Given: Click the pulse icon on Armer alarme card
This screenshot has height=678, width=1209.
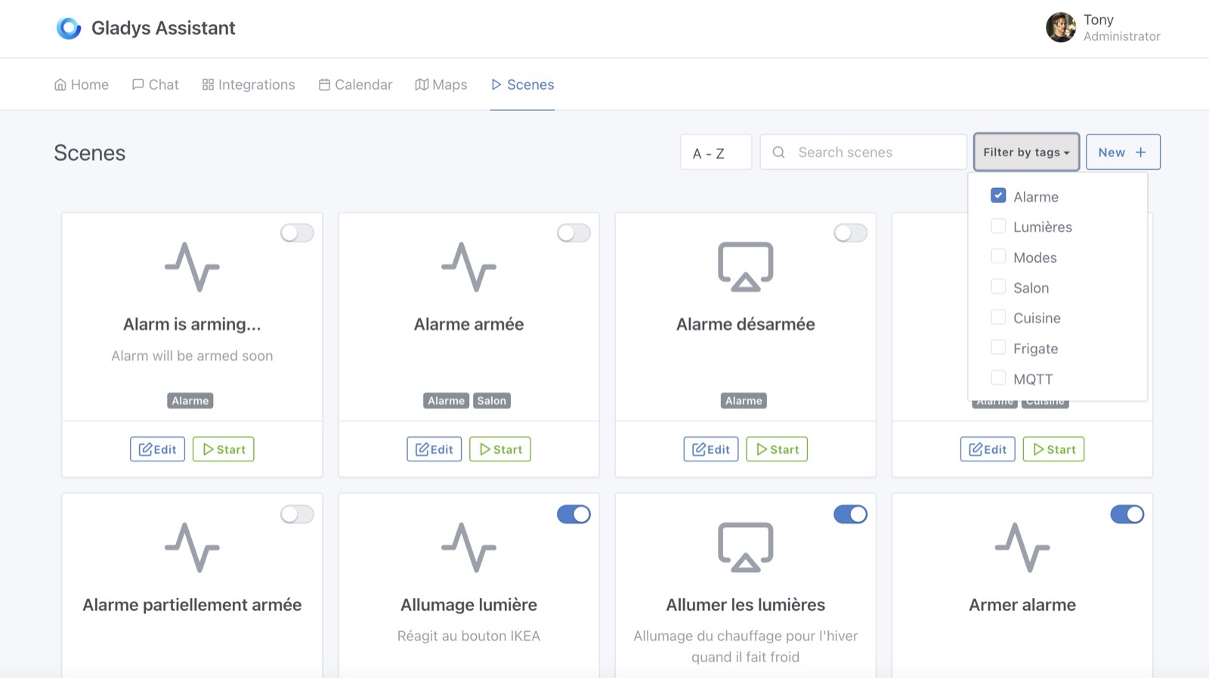Looking at the screenshot, I should (1022, 547).
